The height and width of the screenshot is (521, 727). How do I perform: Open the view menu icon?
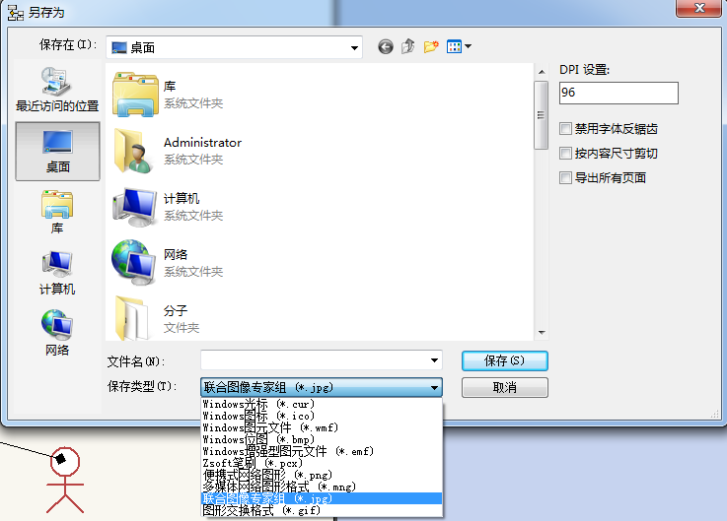(x=460, y=46)
